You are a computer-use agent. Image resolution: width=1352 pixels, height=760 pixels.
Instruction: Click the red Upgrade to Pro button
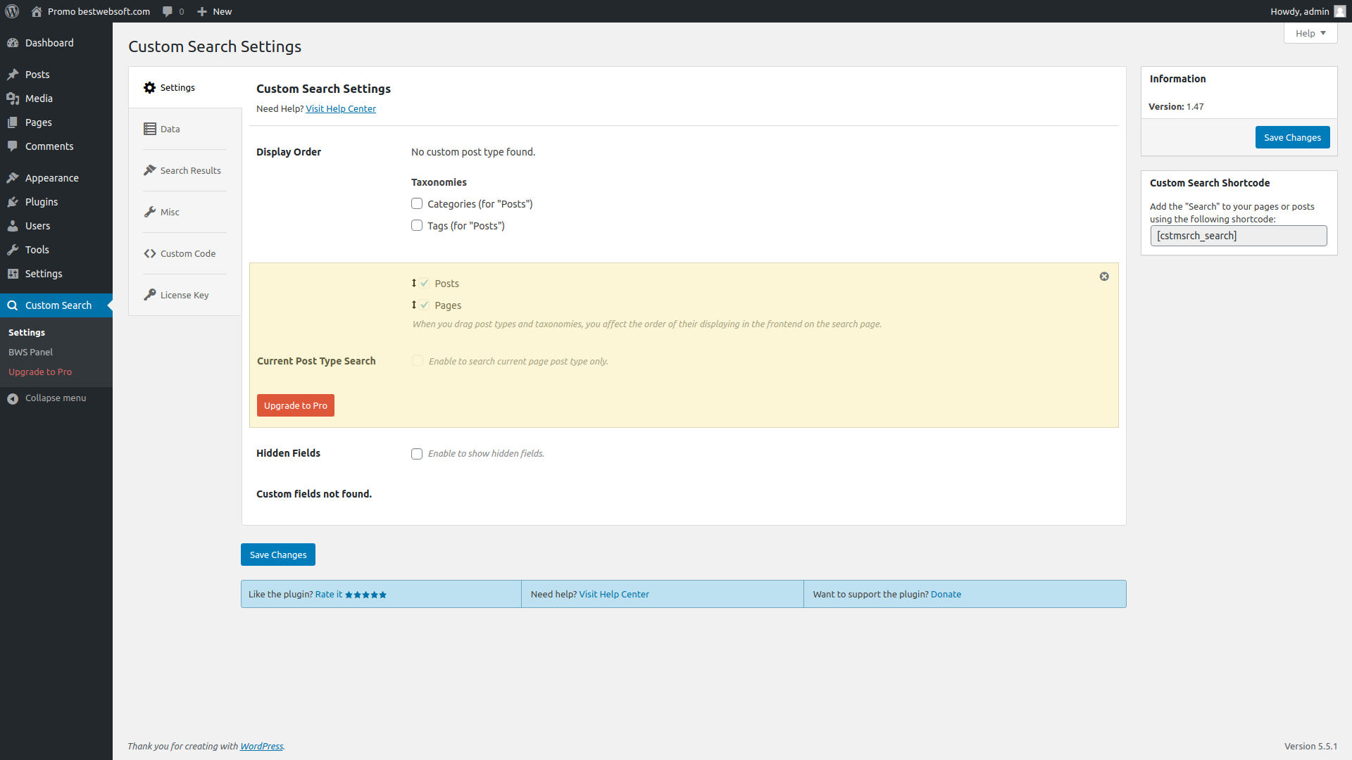pyautogui.click(x=295, y=405)
